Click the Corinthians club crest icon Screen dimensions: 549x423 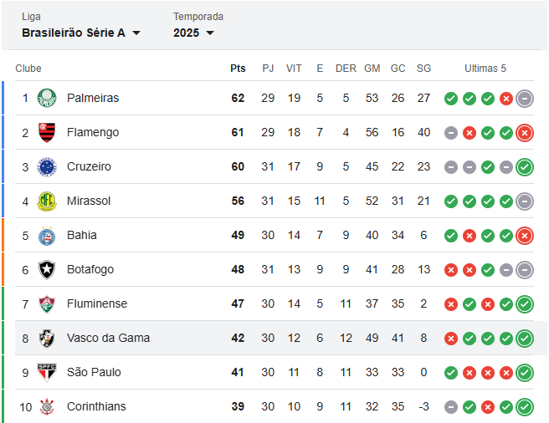[47, 406]
